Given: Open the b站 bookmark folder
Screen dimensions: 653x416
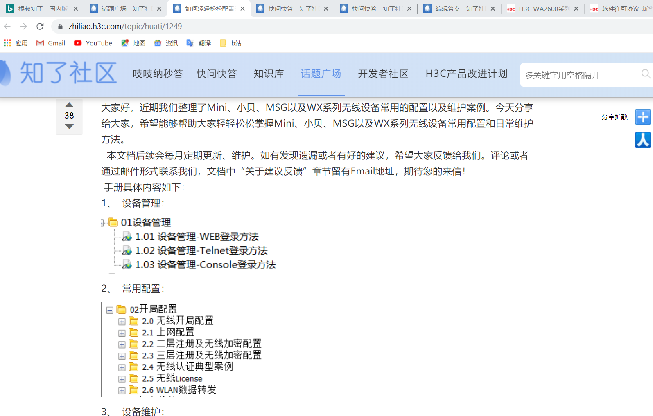Looking at the screenshot, I should [230, 43].
